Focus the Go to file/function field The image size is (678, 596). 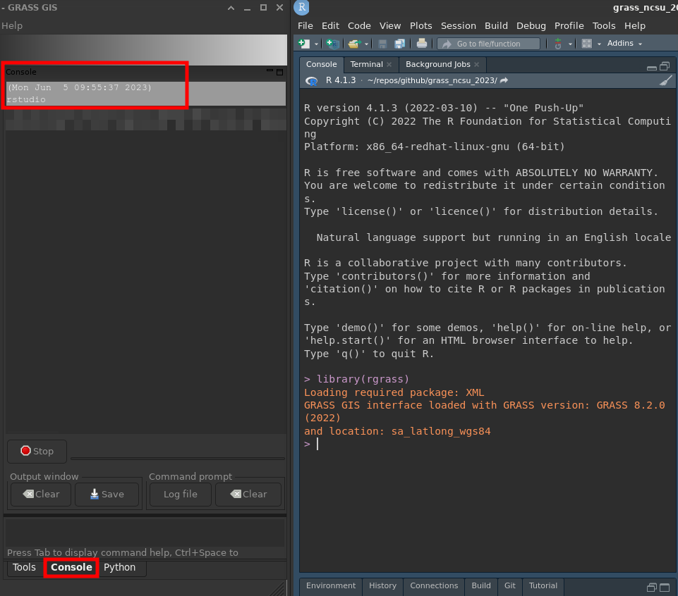point(489,44)
